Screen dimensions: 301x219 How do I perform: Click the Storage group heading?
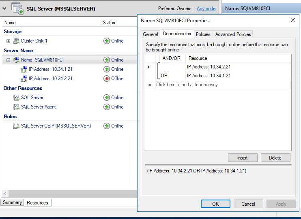tap(13, 32)
